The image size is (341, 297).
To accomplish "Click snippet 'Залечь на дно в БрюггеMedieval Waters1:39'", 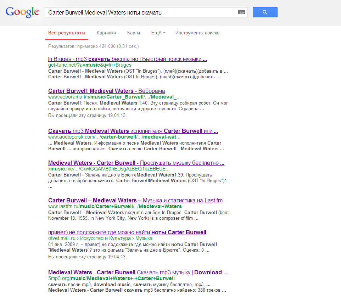I will point(134,175).
